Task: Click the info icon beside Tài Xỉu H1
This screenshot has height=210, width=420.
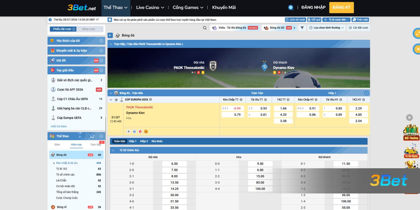Action: 341,100
